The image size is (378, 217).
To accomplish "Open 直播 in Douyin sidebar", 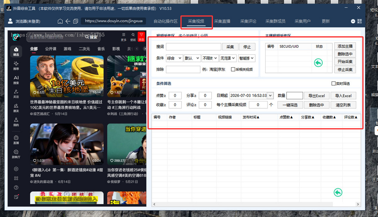I will [16, 140].
